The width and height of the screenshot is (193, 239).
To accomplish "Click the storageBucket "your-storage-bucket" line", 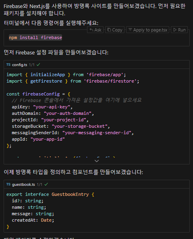I will (61, 126).
